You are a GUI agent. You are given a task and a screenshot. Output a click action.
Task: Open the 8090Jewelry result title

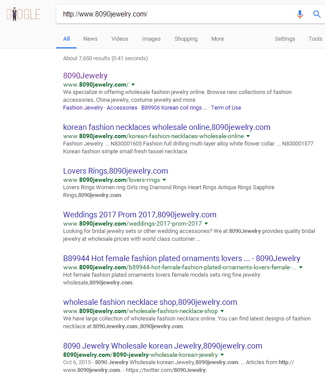tap(85, 76)
